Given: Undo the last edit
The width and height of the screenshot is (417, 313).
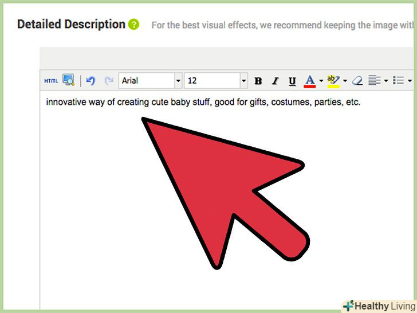Looking at the screenshot, I should tap(91, 80).
